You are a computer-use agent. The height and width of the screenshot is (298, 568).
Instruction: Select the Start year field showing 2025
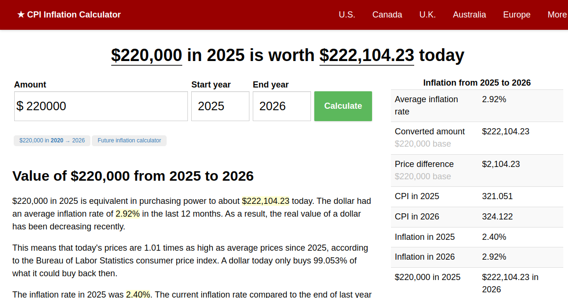click(220, 106)
